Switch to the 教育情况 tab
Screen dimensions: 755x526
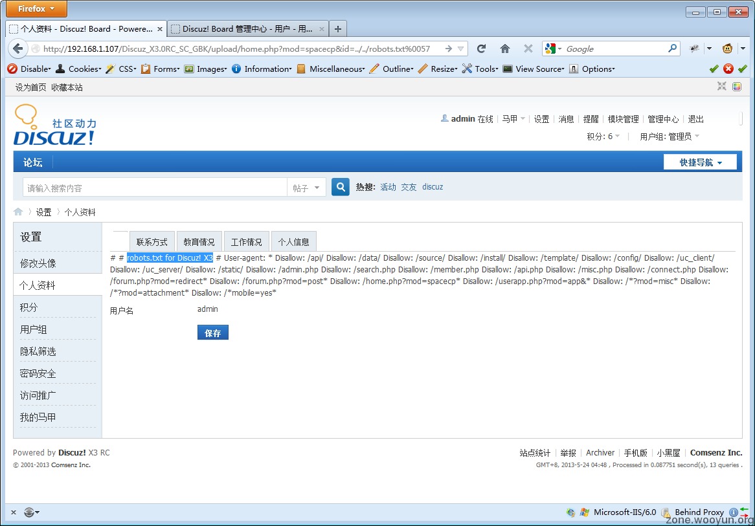pyautogui.click(x=199, y=241)
